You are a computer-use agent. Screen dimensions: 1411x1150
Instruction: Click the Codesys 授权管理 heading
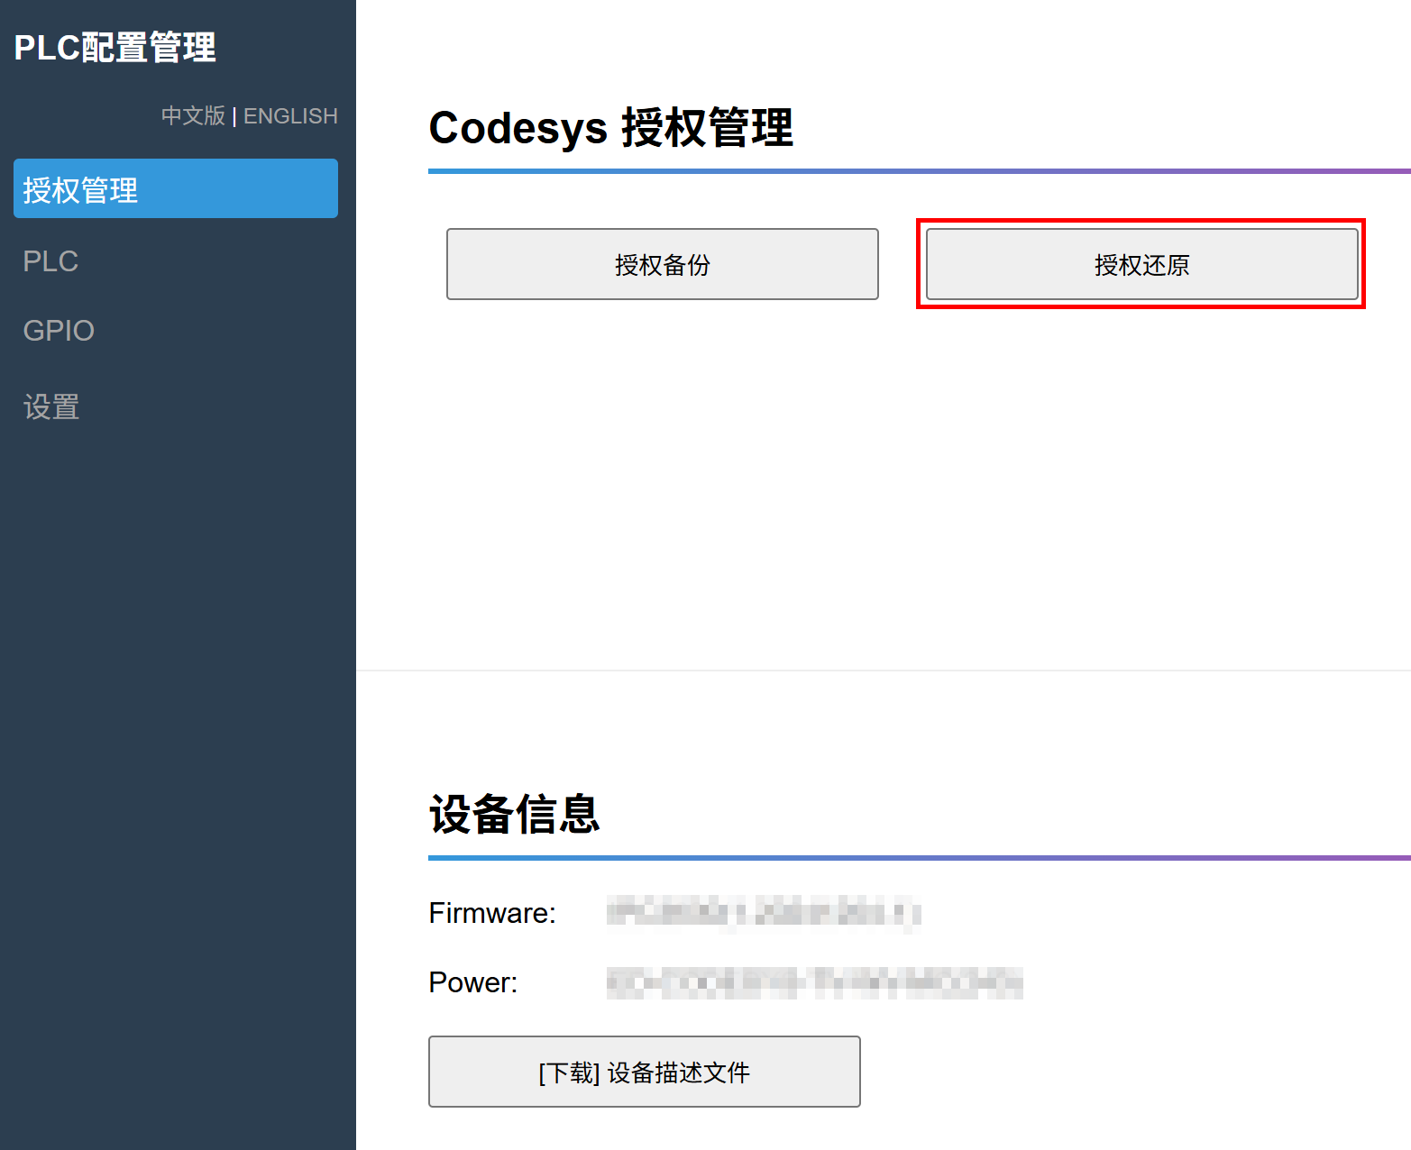[x=610, y=128]
